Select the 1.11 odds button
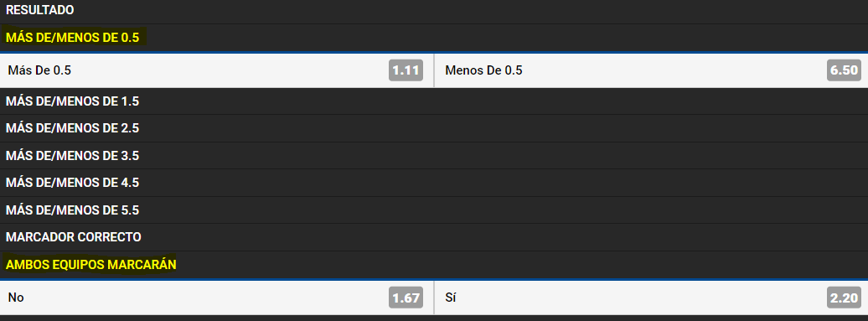This screenshot has height=321, width=868. [x=406, y=70]
